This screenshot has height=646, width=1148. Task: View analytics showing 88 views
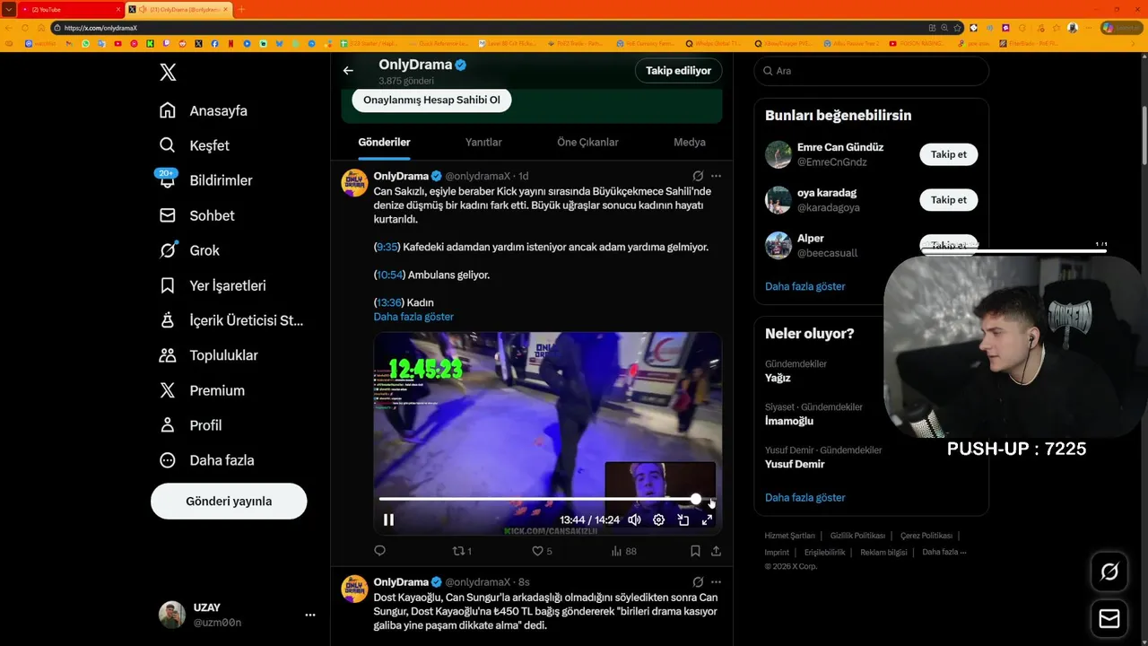(x=623, y=551)
